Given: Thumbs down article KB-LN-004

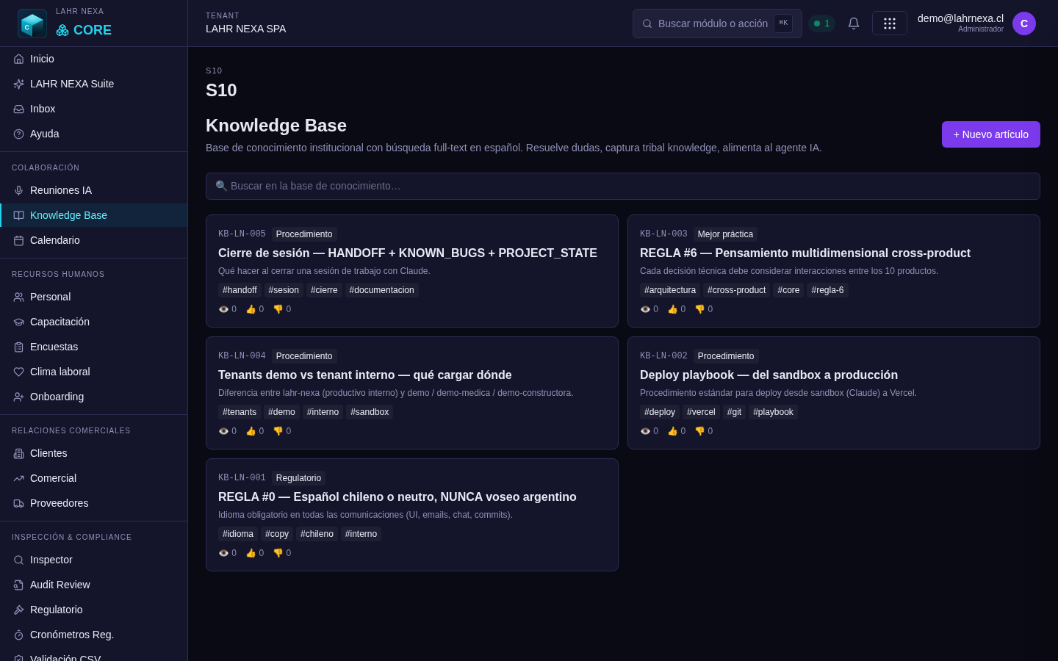Looking at the screenshot, I should pyautogui.click(x=281, y=431).
